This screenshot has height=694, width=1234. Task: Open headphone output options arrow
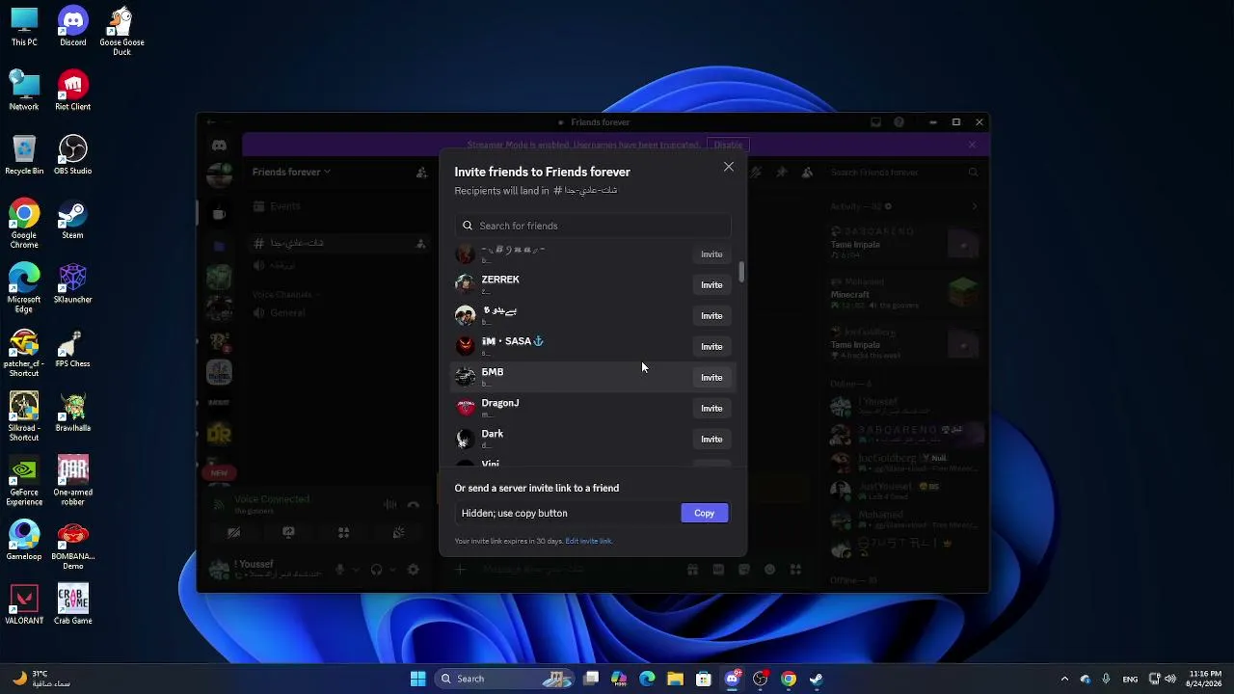(x=390, y=570)
